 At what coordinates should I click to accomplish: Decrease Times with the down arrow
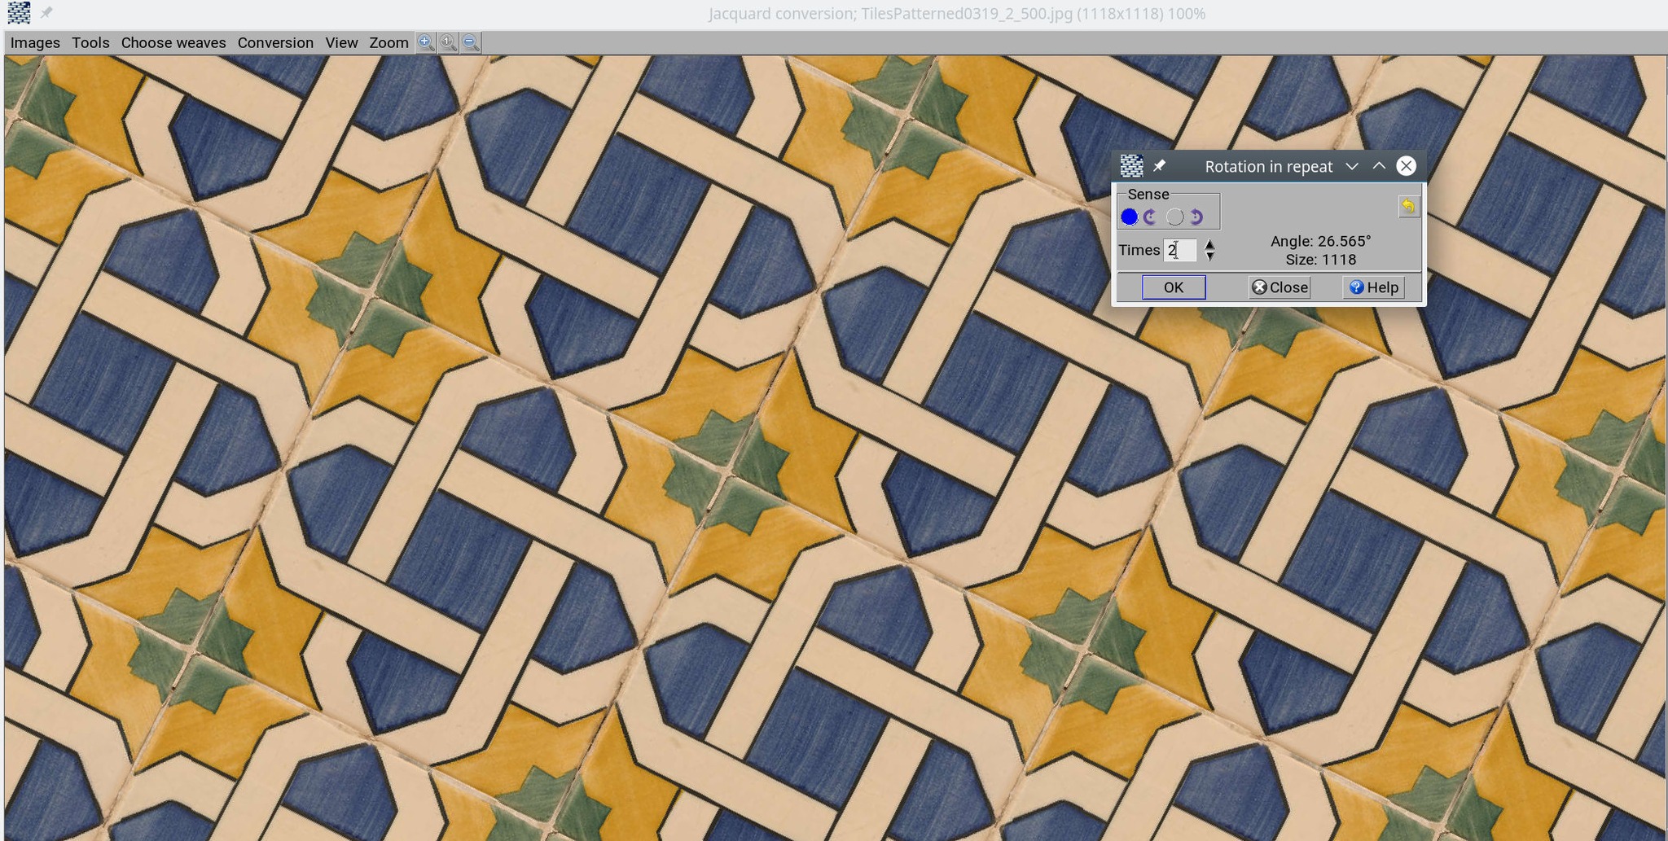tap(1210, 256)
